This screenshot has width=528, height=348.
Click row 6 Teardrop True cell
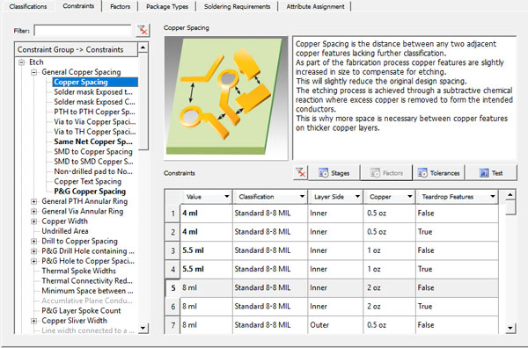(x=457, y=307)
